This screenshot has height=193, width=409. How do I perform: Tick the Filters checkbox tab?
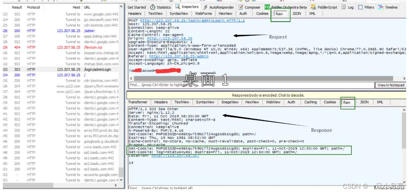coord(366,7)
